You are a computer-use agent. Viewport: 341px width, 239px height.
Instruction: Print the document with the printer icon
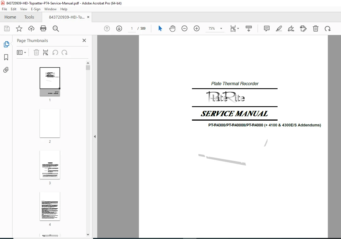pyautogui.click(x=43, y=28)
